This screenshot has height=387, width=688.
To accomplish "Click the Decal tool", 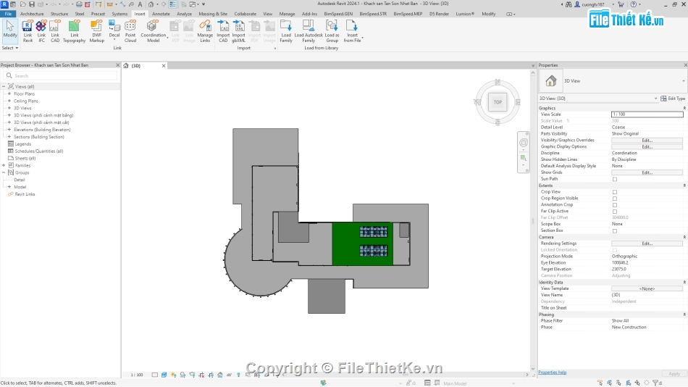I will click(114, 30).
